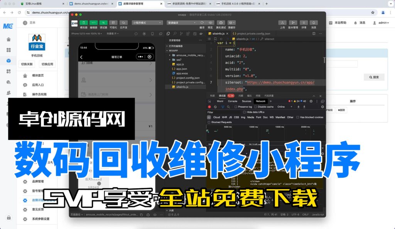Click the 搜索 search button
Screen dimensions: 395x229
[374, 77]
